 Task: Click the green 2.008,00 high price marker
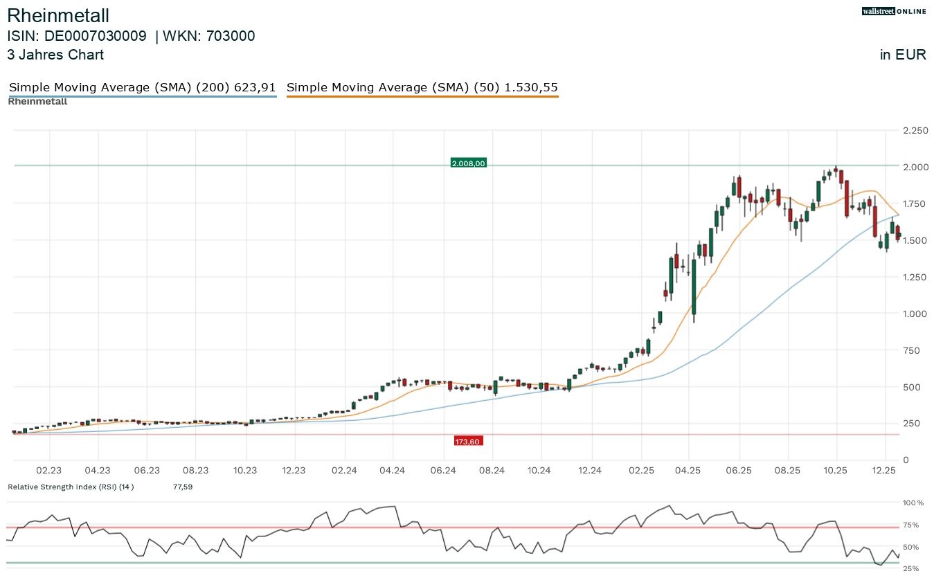point(468,163)
